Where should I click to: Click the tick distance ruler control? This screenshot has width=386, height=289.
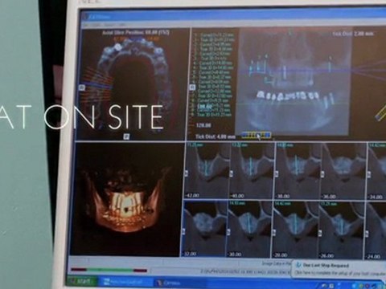[257, 135]
